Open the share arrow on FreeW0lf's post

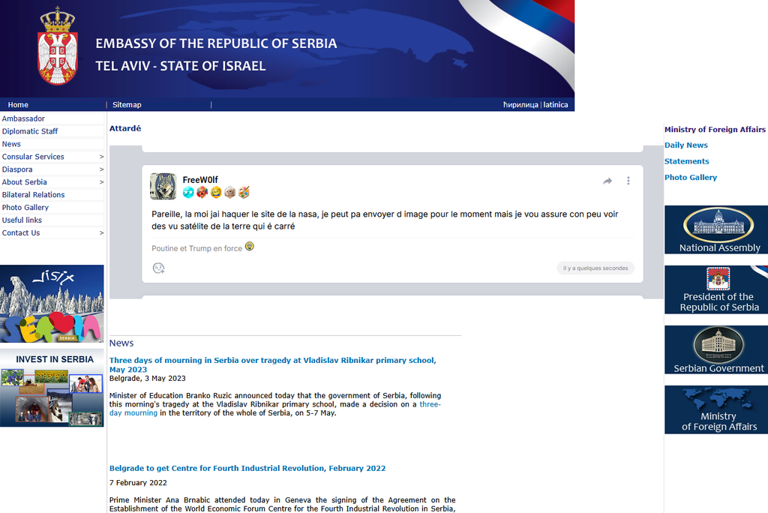point(607,181)
